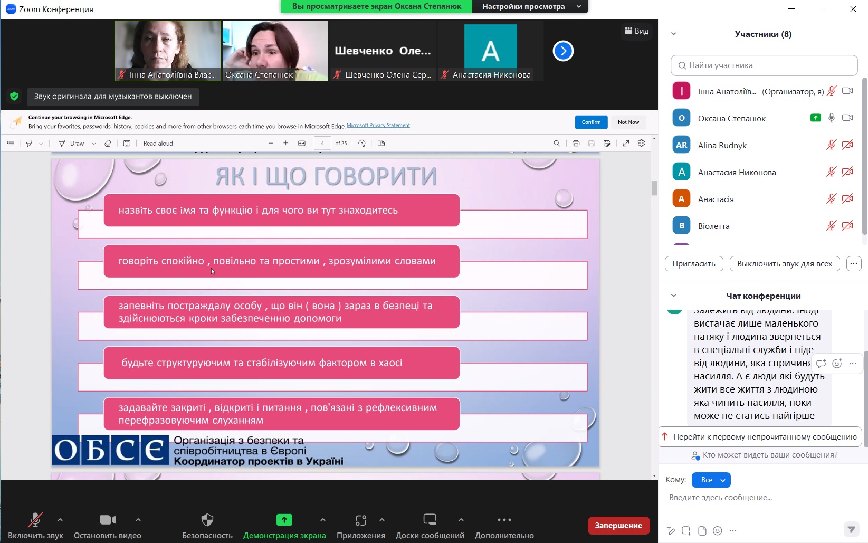Viewport: 868px width, 543px height.
Task: Stop video with Остановить видео
Action: tap(108, 526)
